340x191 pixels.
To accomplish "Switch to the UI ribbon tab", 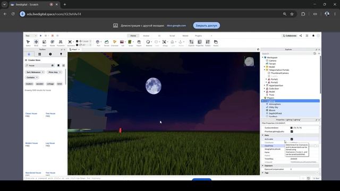I will point(159,36).
